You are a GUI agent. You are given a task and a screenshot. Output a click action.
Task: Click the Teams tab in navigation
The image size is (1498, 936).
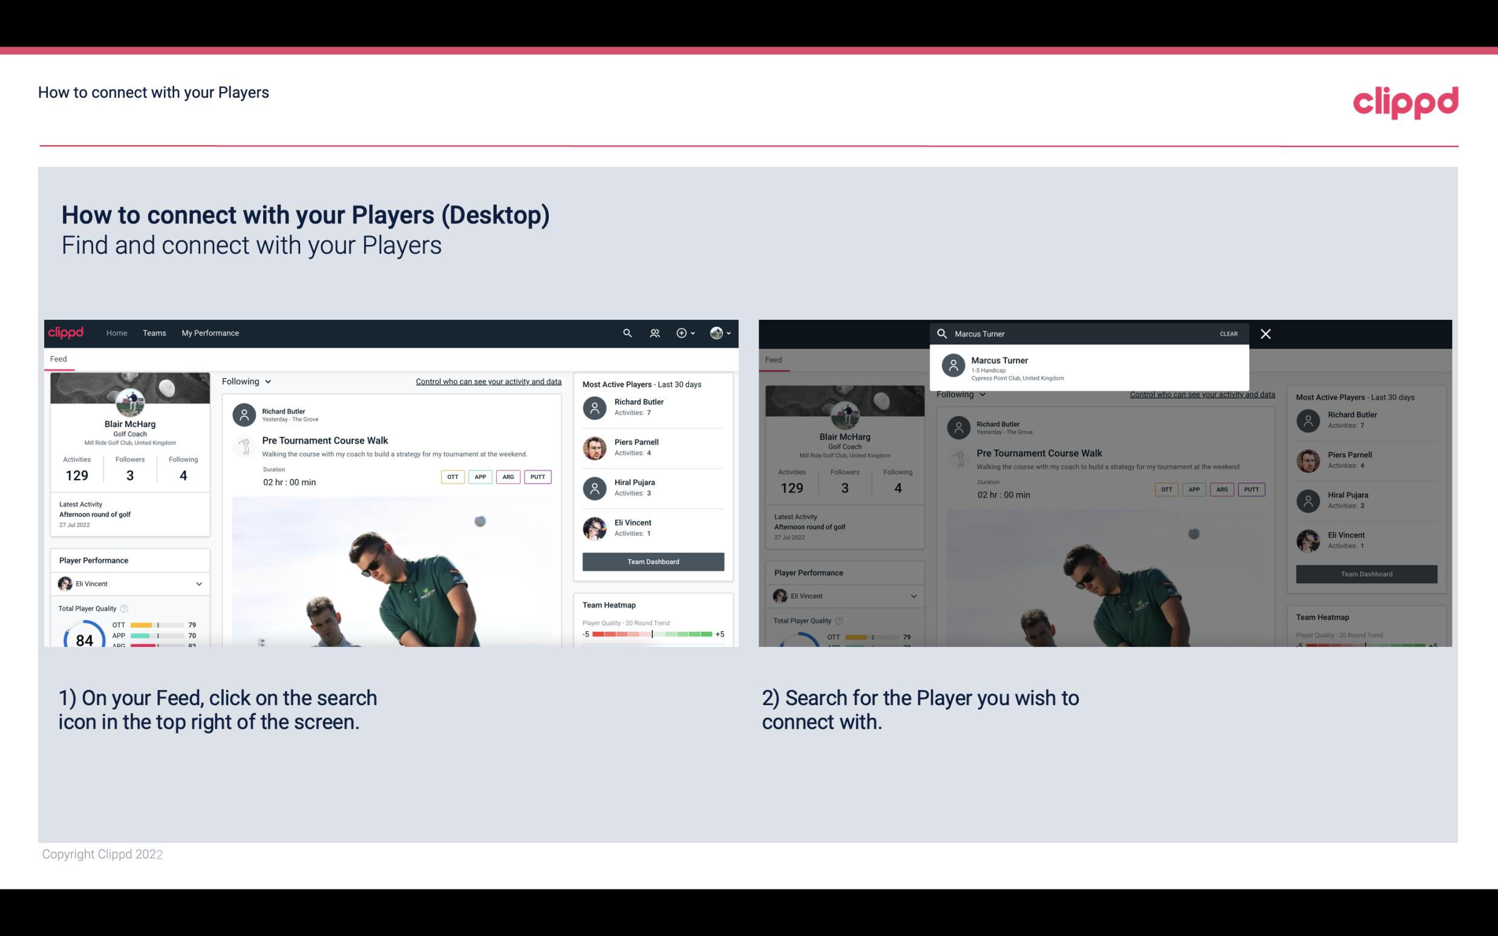coord(154,332)
